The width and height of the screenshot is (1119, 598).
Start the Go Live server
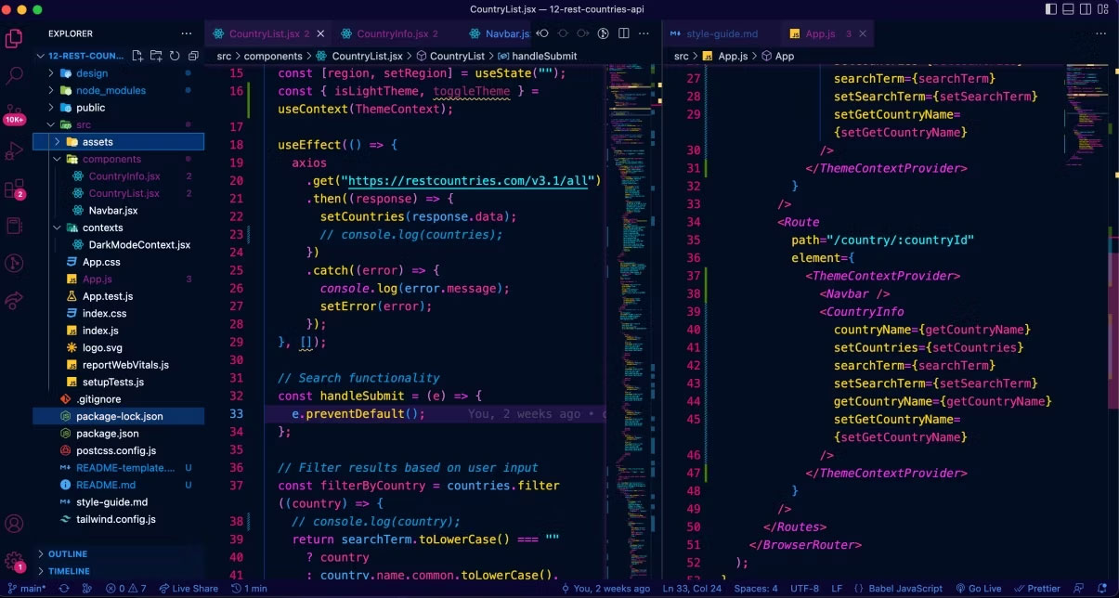pos(979,588)
